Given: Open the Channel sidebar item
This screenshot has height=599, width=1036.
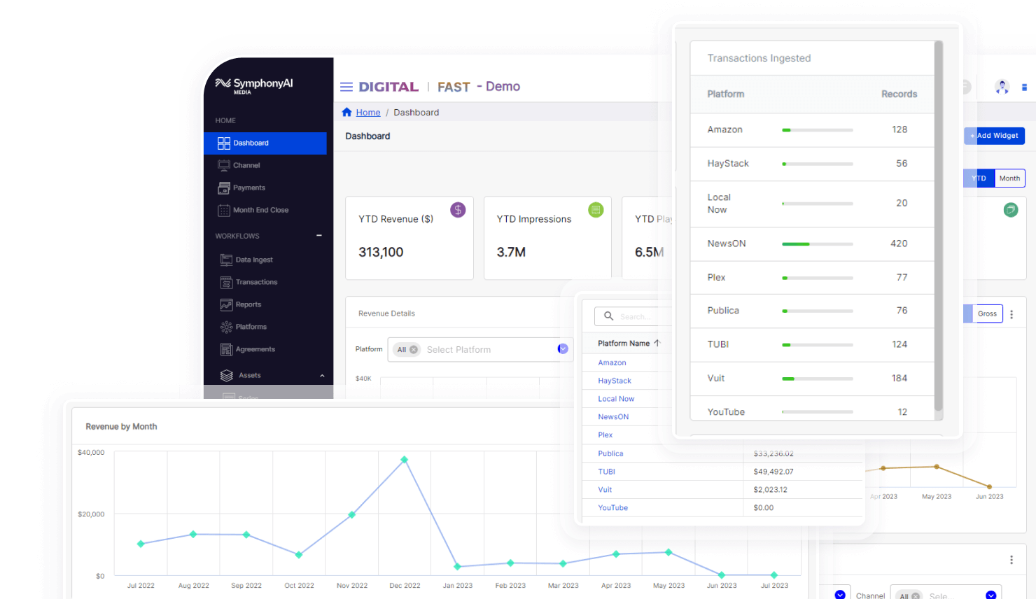Looking at the screenshot, I should pos(246,165).
